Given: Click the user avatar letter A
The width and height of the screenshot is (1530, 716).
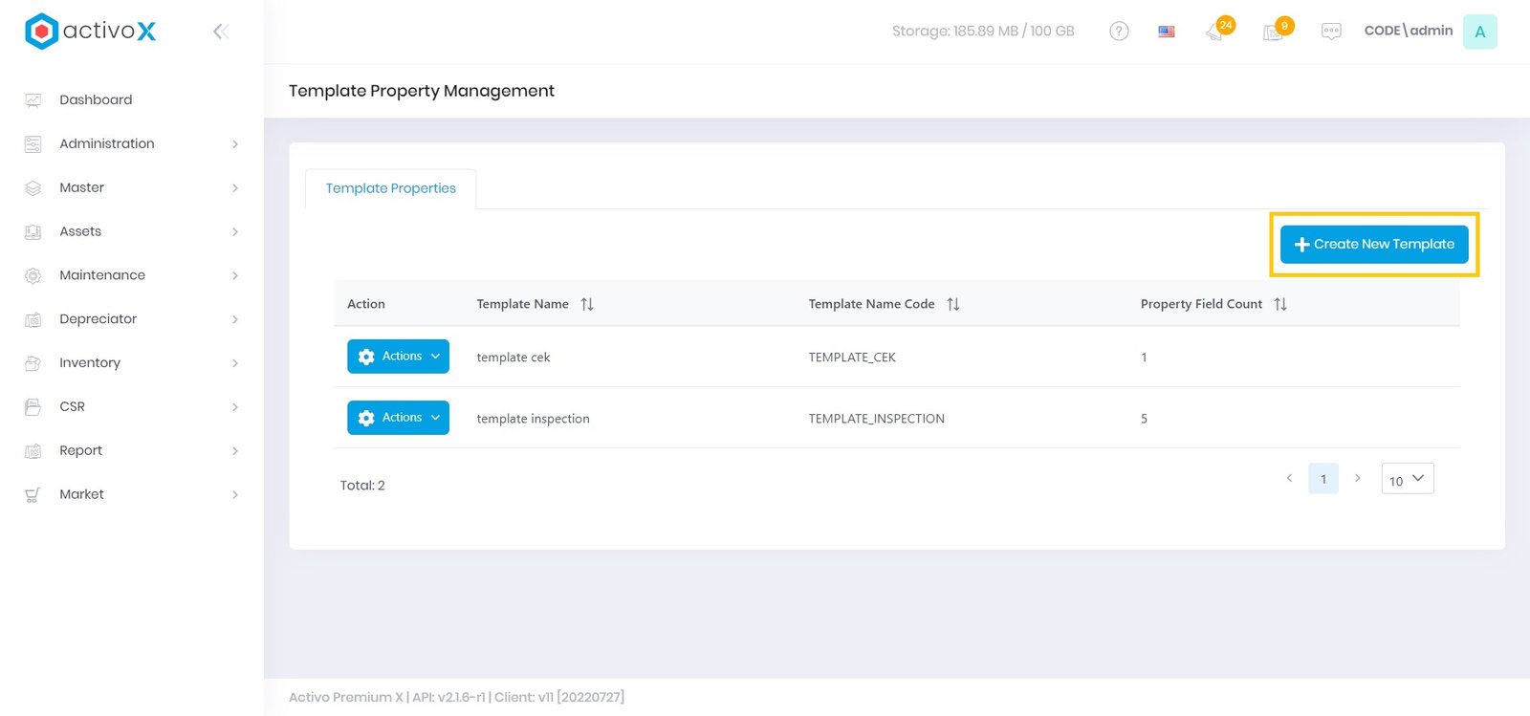Looking at the screenshot, I should [1479, 32].
